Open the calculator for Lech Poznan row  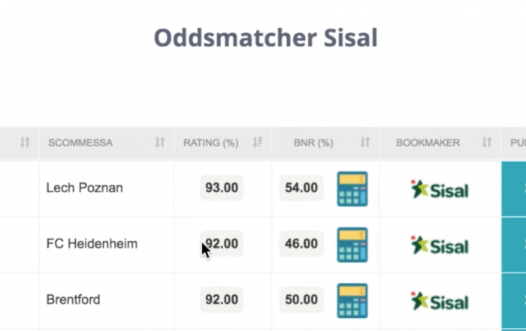coord(352,189)
